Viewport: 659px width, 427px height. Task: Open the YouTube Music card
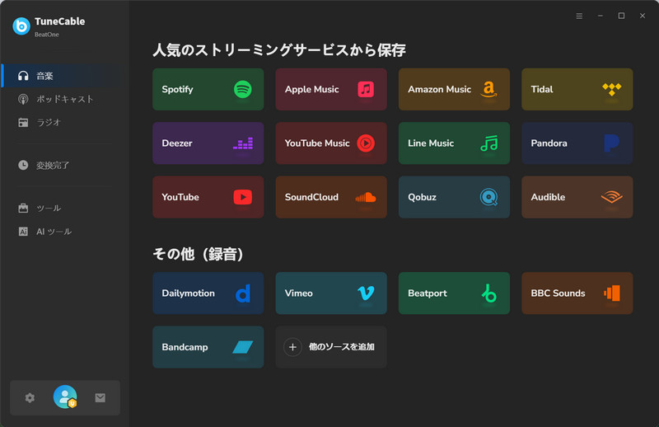point(331,143)
